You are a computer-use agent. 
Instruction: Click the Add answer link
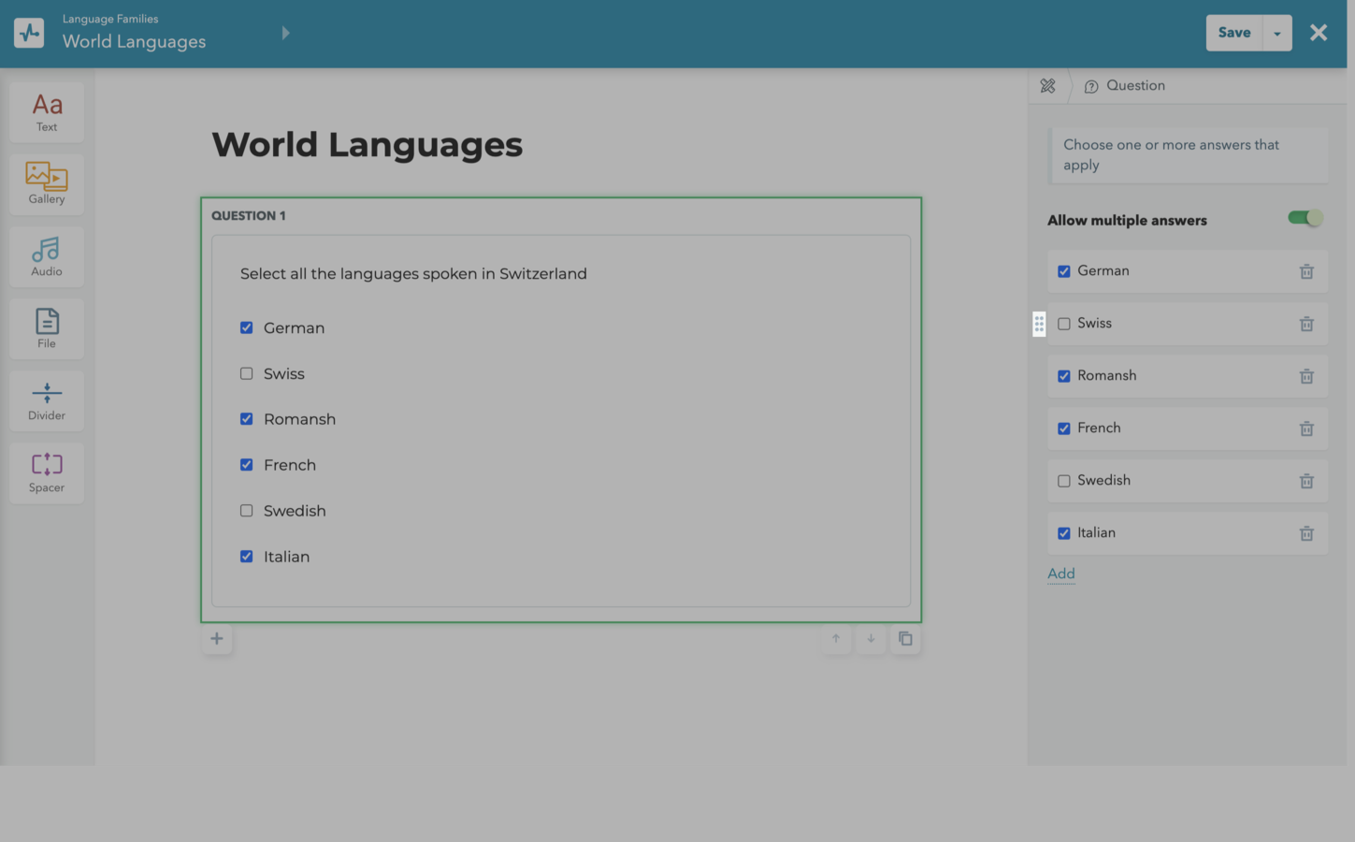(x=1060, y=573)
